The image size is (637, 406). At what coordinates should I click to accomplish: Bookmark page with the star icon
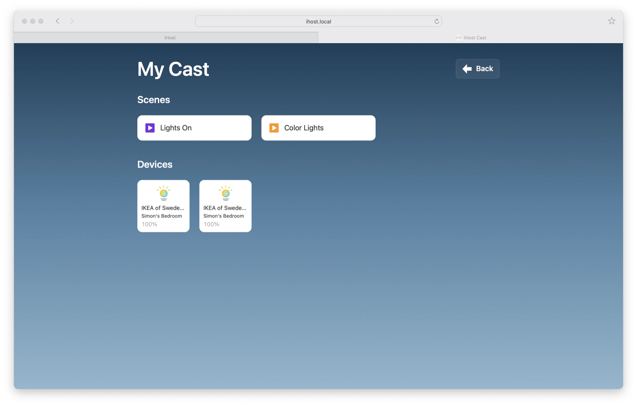[612, 21]
